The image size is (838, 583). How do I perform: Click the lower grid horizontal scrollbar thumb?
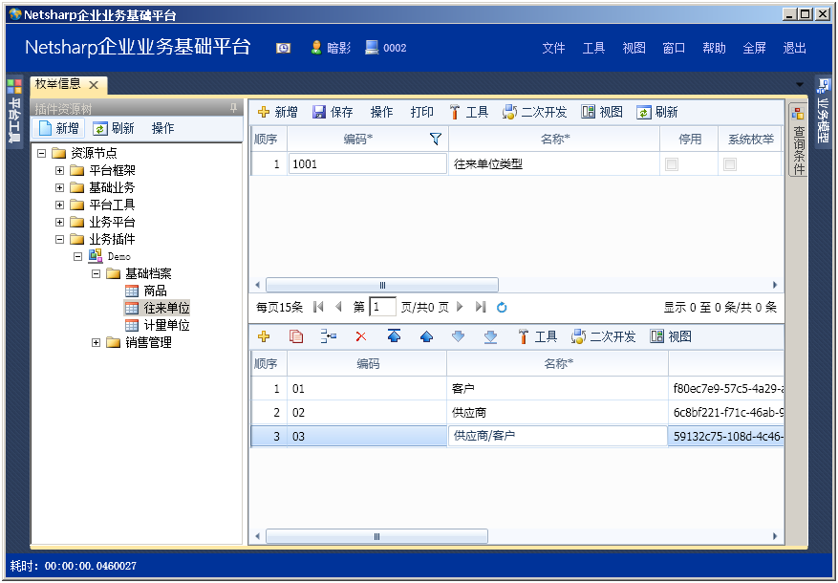[x=376, y=536]
